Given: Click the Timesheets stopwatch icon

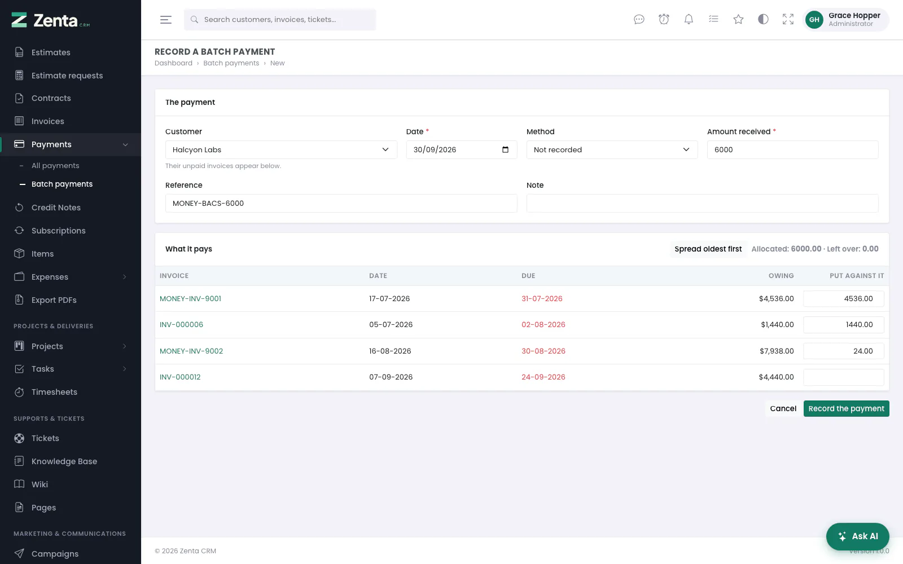Looking at the screenshot, I should pos(19,392).
